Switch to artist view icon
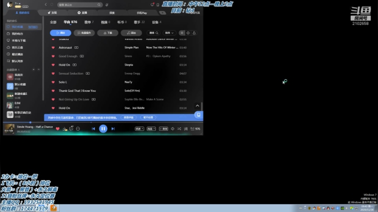 pyautogui.click(x=194, y=33)
